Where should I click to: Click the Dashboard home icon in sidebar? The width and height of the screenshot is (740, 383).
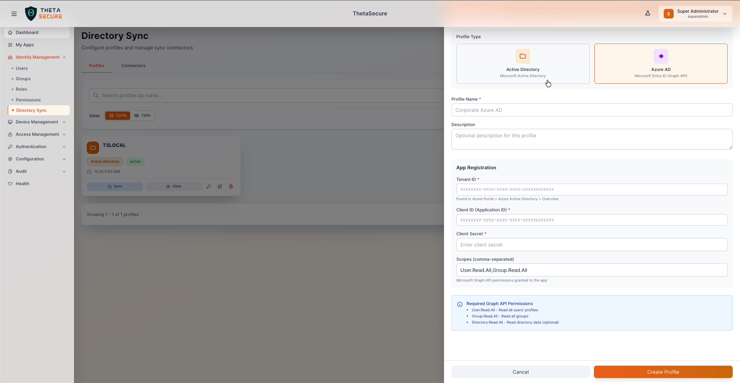click(10, 32)
